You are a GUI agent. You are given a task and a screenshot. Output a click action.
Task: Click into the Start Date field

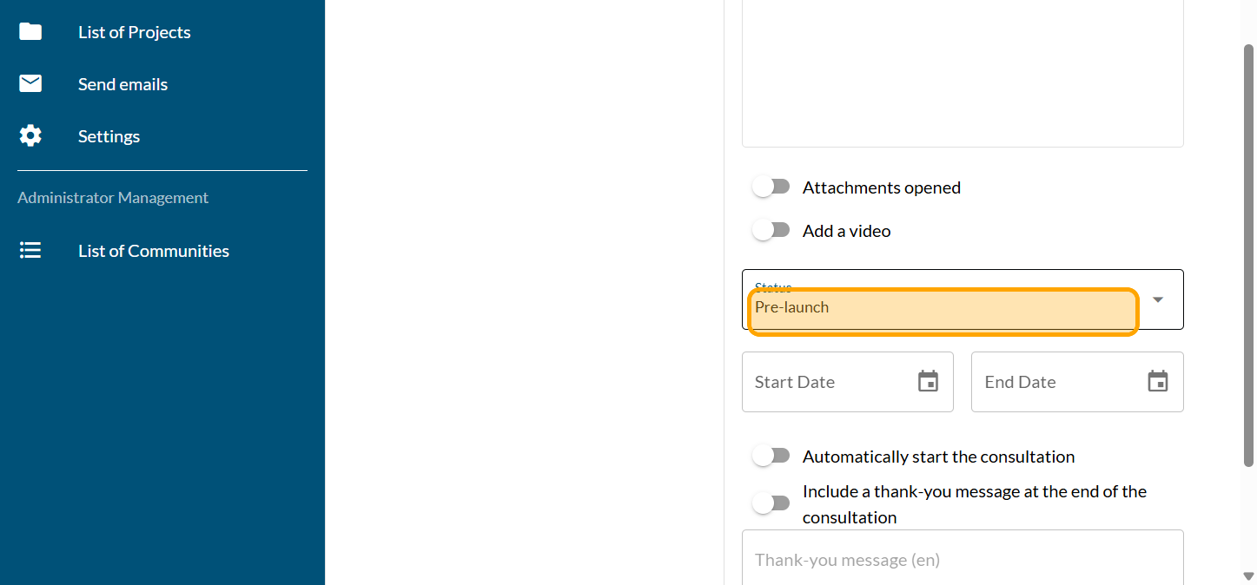(x=825, y=382)
